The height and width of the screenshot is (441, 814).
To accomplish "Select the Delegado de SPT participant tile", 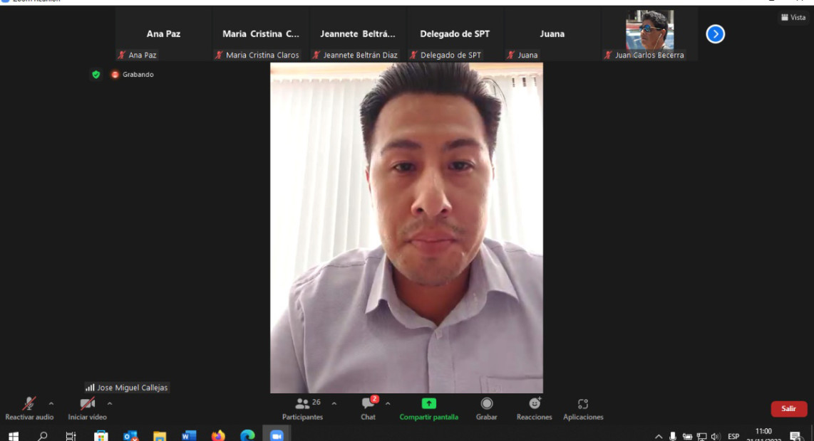I will click(454, 34).
